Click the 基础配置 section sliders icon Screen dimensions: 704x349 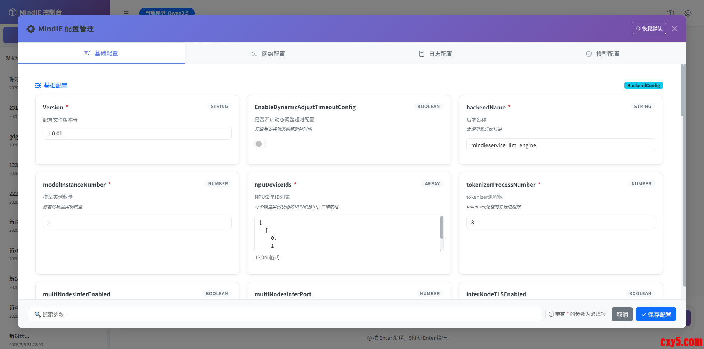coord(38,85)
